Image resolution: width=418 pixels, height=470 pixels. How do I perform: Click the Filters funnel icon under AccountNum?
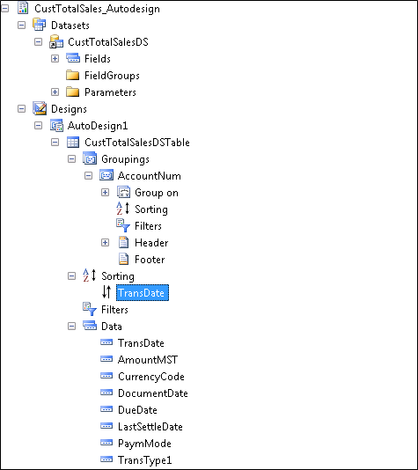coord(123,225)
